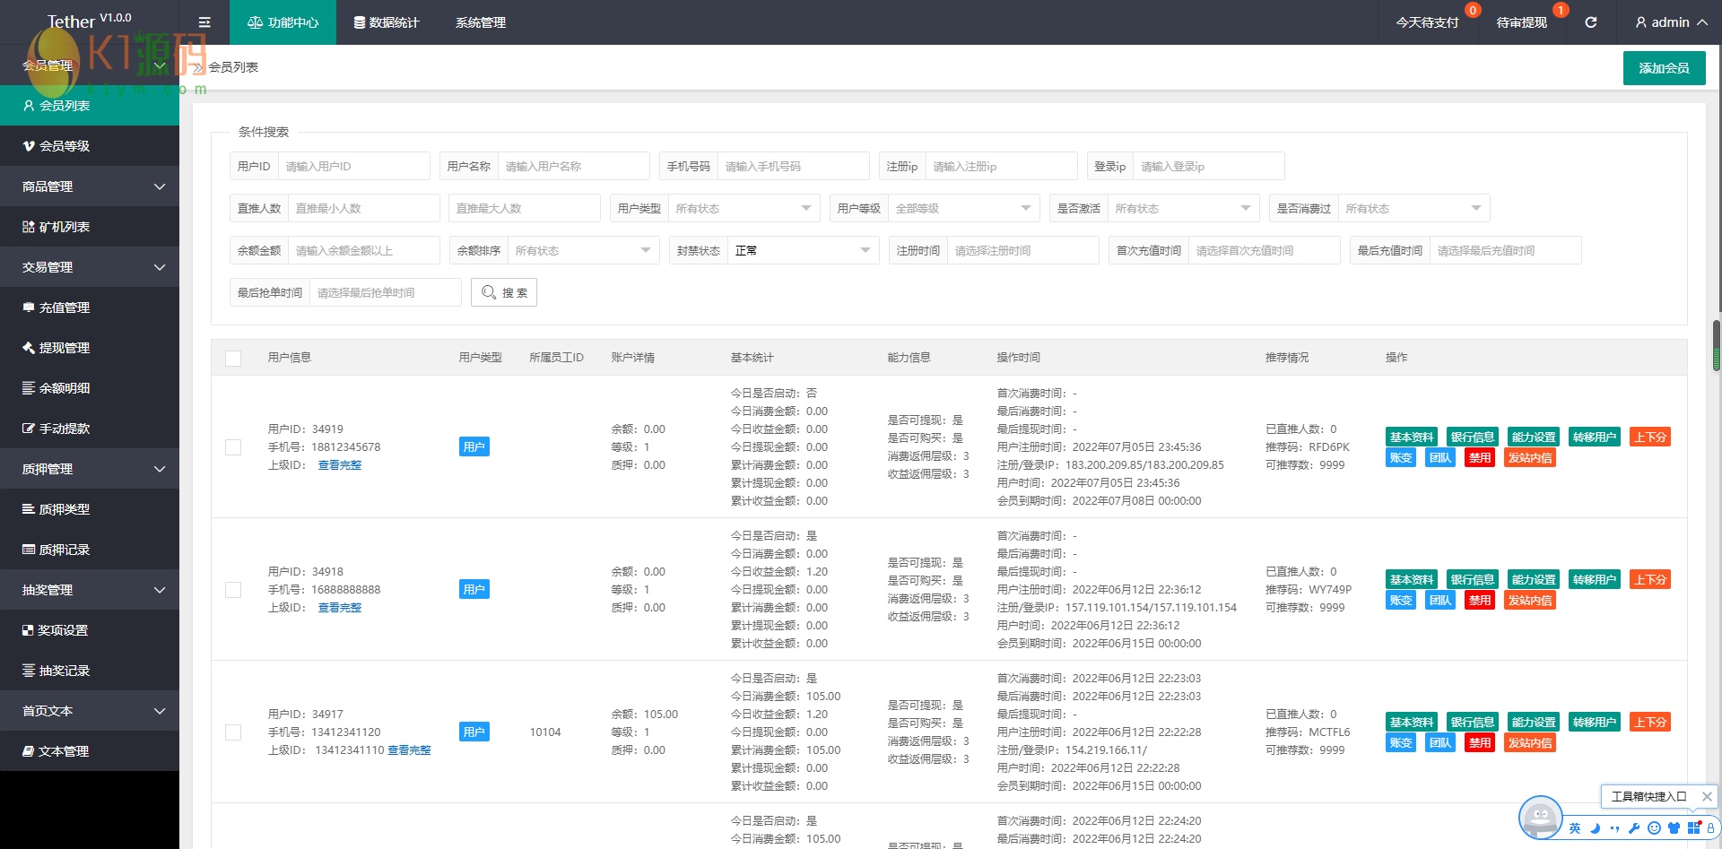Open 矿机列表 from the sidebar
Image resolution: width=1722 pixels, height=849 pixels.
(64, 227)
